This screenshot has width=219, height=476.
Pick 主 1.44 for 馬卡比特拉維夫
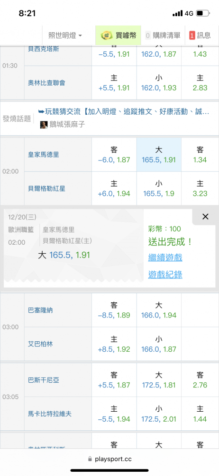[x=200, y=414]
